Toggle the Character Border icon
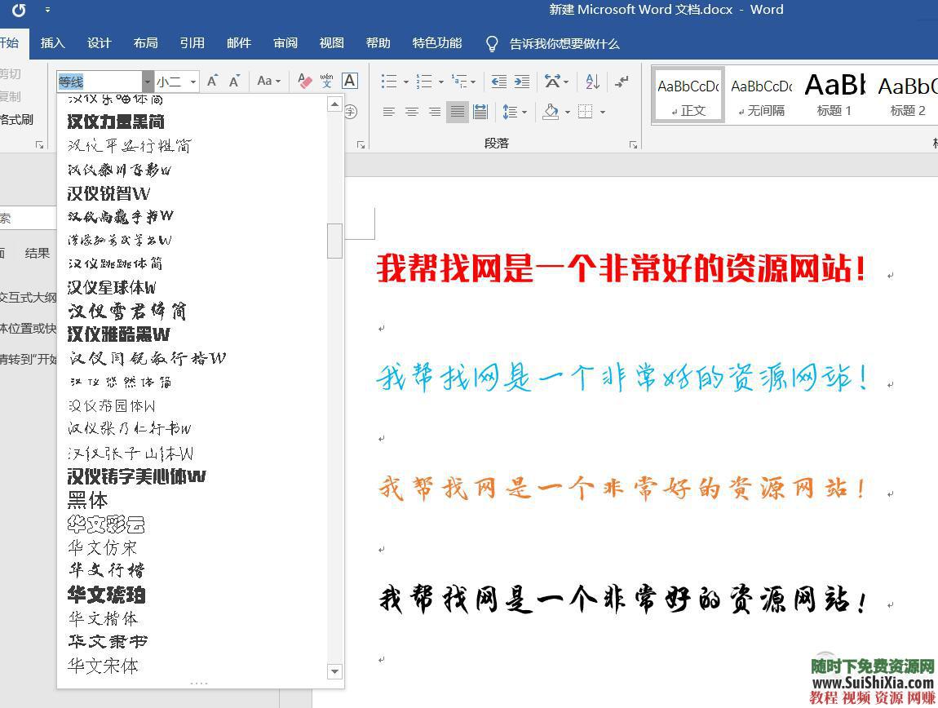This screenshot has height=708, width=938. pos(349,81)
